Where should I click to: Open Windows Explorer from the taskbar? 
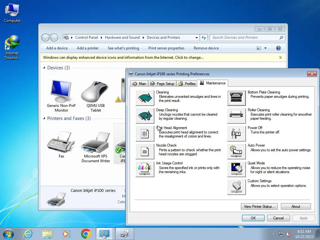click(47, 234)
